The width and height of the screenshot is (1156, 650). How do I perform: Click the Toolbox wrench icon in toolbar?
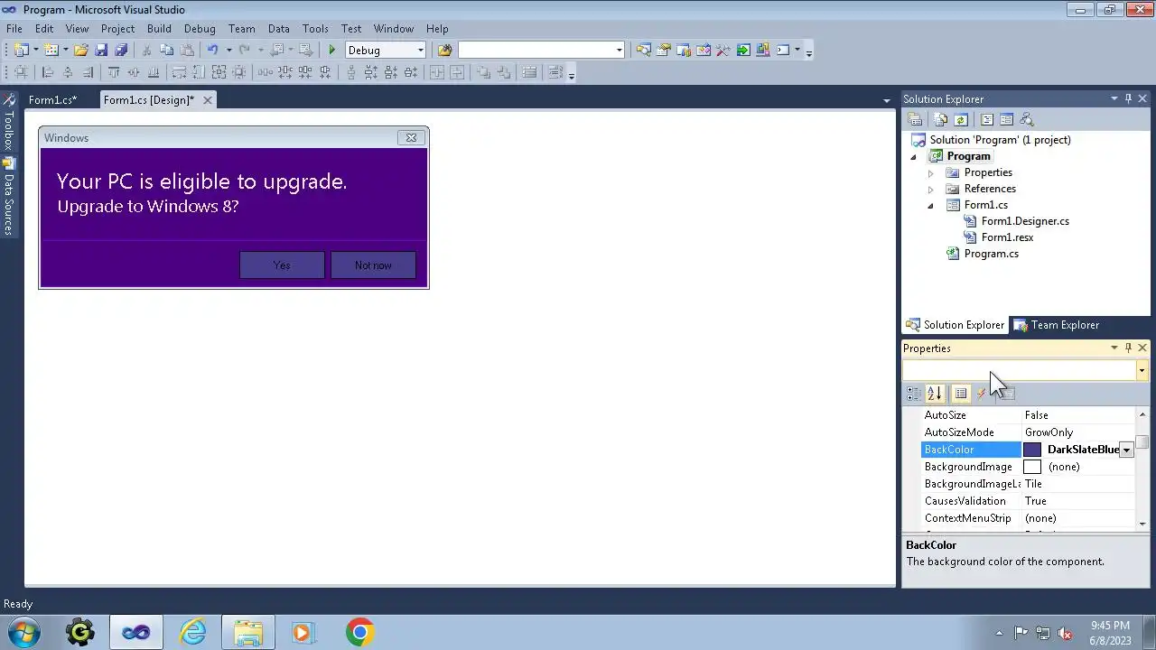(722, 51)
